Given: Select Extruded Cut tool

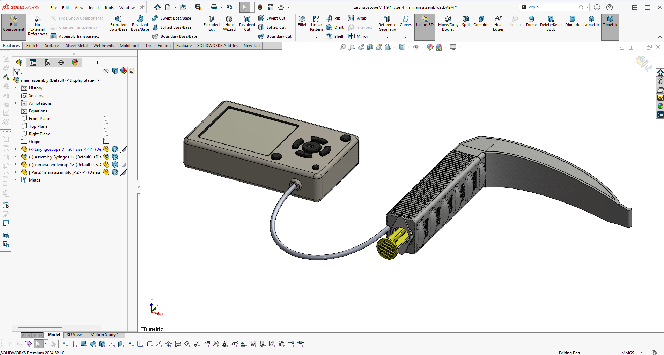Looking at the screenshot, I should (x=212, y=24).
